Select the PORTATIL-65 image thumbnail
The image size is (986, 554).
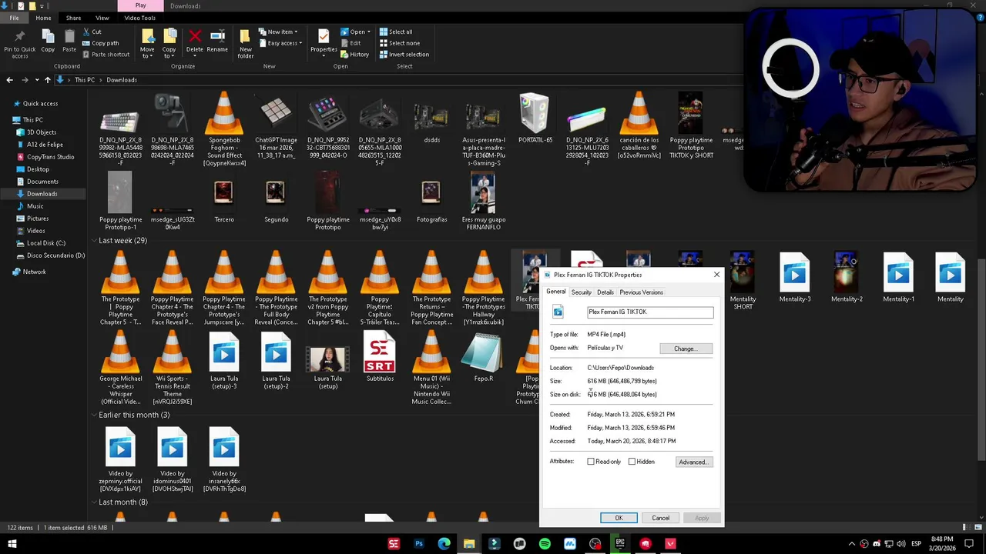point(535,119)
